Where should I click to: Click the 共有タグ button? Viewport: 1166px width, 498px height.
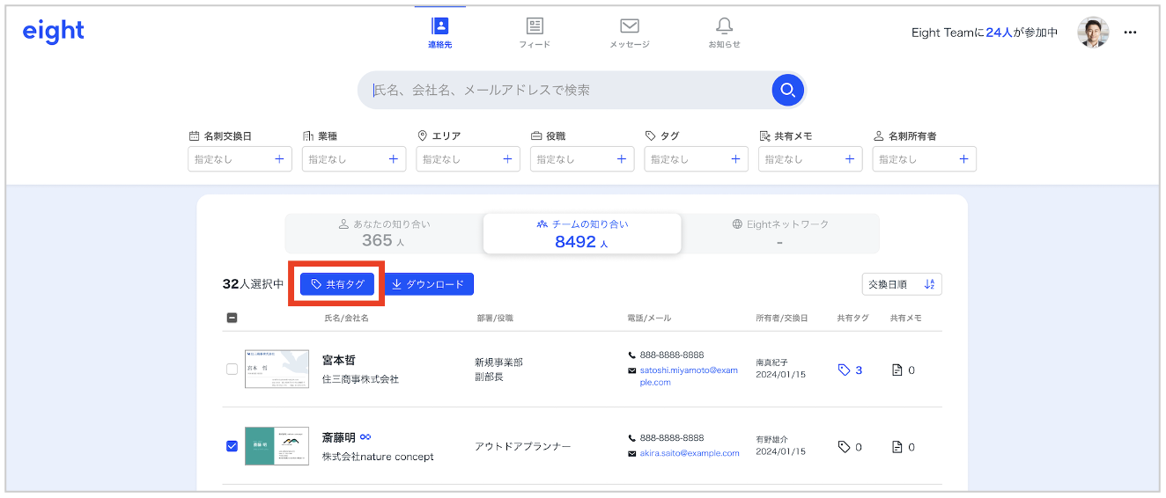tap(337, 284)
